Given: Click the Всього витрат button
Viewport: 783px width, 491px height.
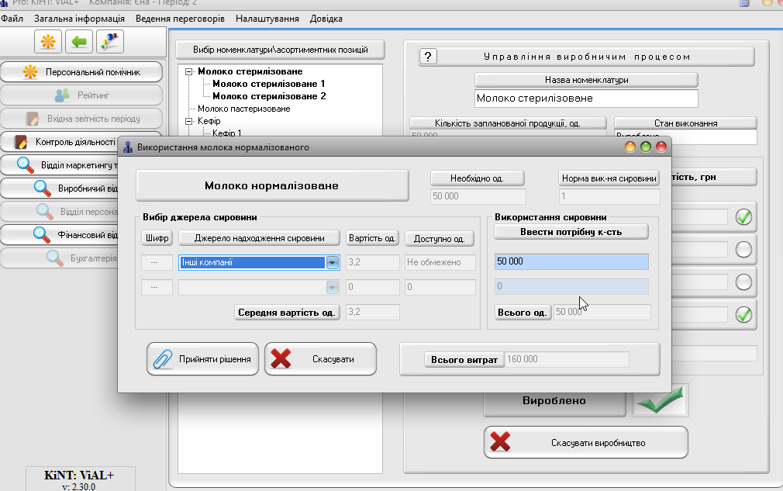Looking at the screenshot, I should coord(464,360).
